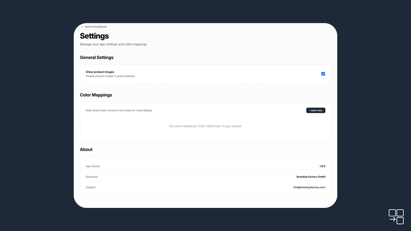This screenshot has height=231, width=411.
Task: Expand the About section
Action: pyautogui.click(x=86, y=149)
